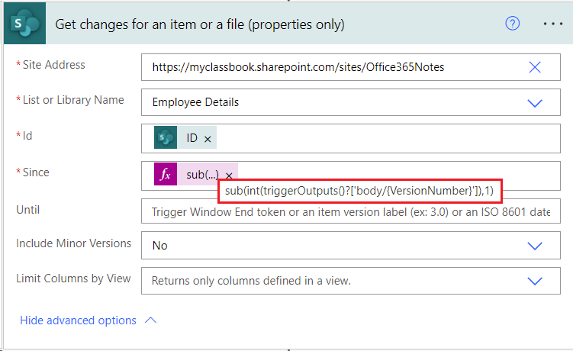573x351 pixels.
Task: Click the fx expression icon in Since
Action: (x=166, y=175)
